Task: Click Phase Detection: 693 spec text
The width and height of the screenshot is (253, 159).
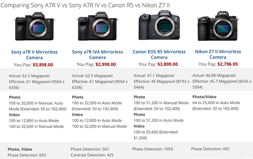Action: (x=27, y=155)
